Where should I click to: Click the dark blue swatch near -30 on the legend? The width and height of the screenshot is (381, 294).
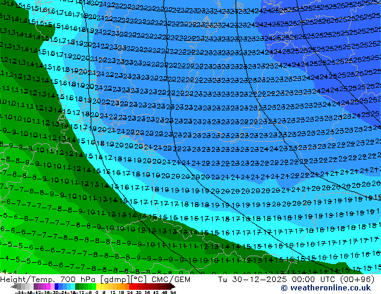[56, 286]
